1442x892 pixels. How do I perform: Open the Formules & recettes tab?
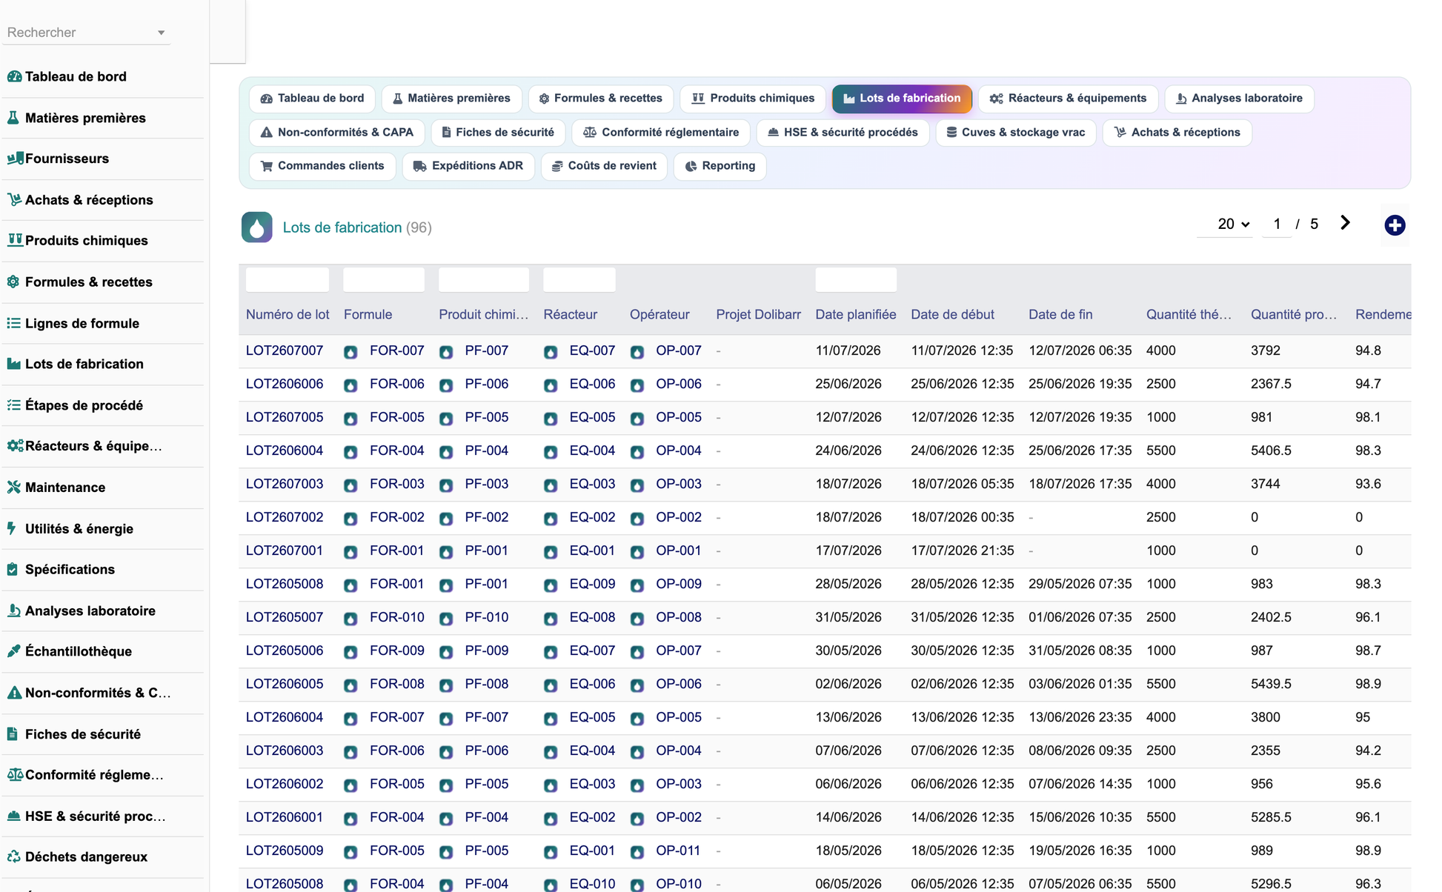point(600,99)
